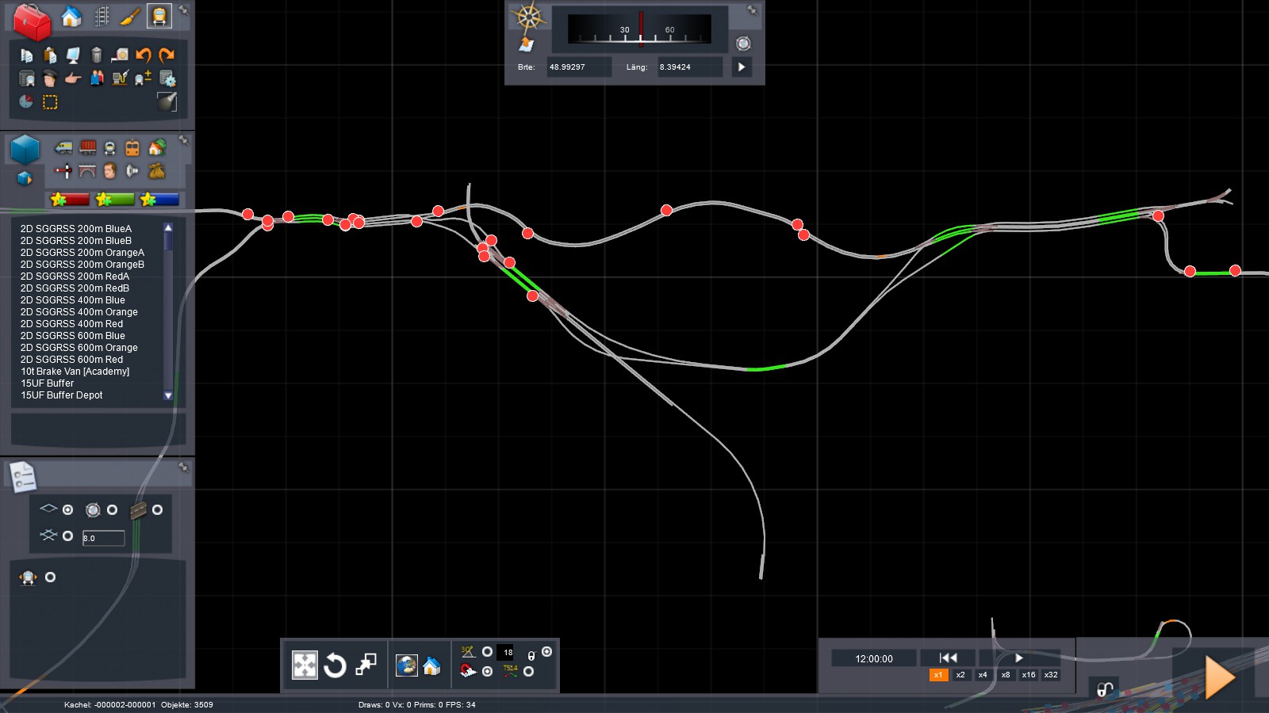This screenshot has width=1269, height=713.
Task: Choose the loudspeaker sound category icon
Action: 132,170
